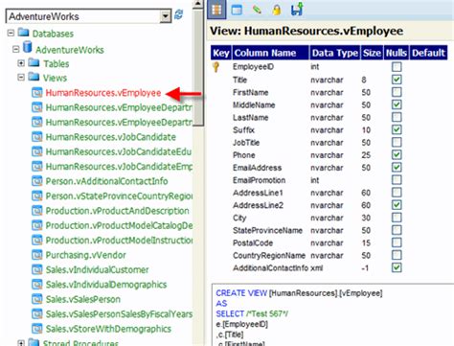This screenshot has width=454, height=346.
Task: Click the Tables folder icon
Action: click(x=34, y=62)
